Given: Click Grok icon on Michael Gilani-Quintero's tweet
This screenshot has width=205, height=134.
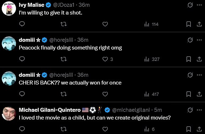Looking at the screenshot, I should pyautogui.click(x=190, y=110).
